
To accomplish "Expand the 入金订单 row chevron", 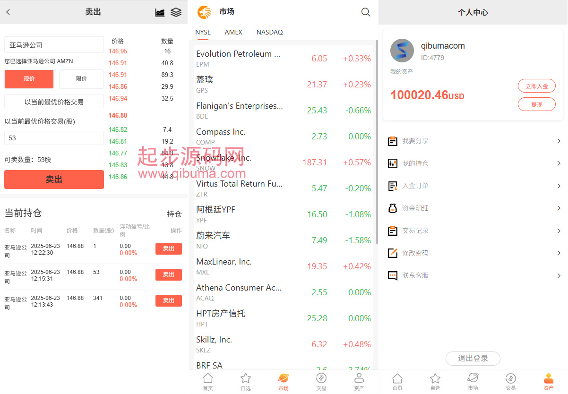I will pos(559,186).
